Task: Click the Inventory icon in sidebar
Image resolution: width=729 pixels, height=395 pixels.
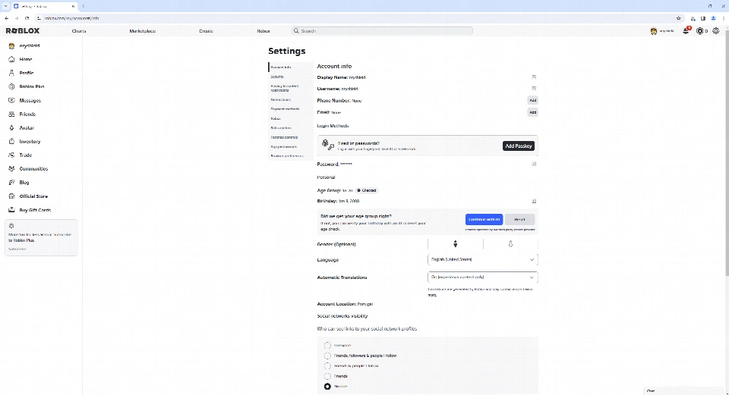Action: point(11,141)
